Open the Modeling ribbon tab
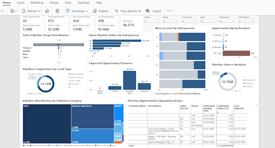Viewport: 275px width, 148px height. coord(37,3)
